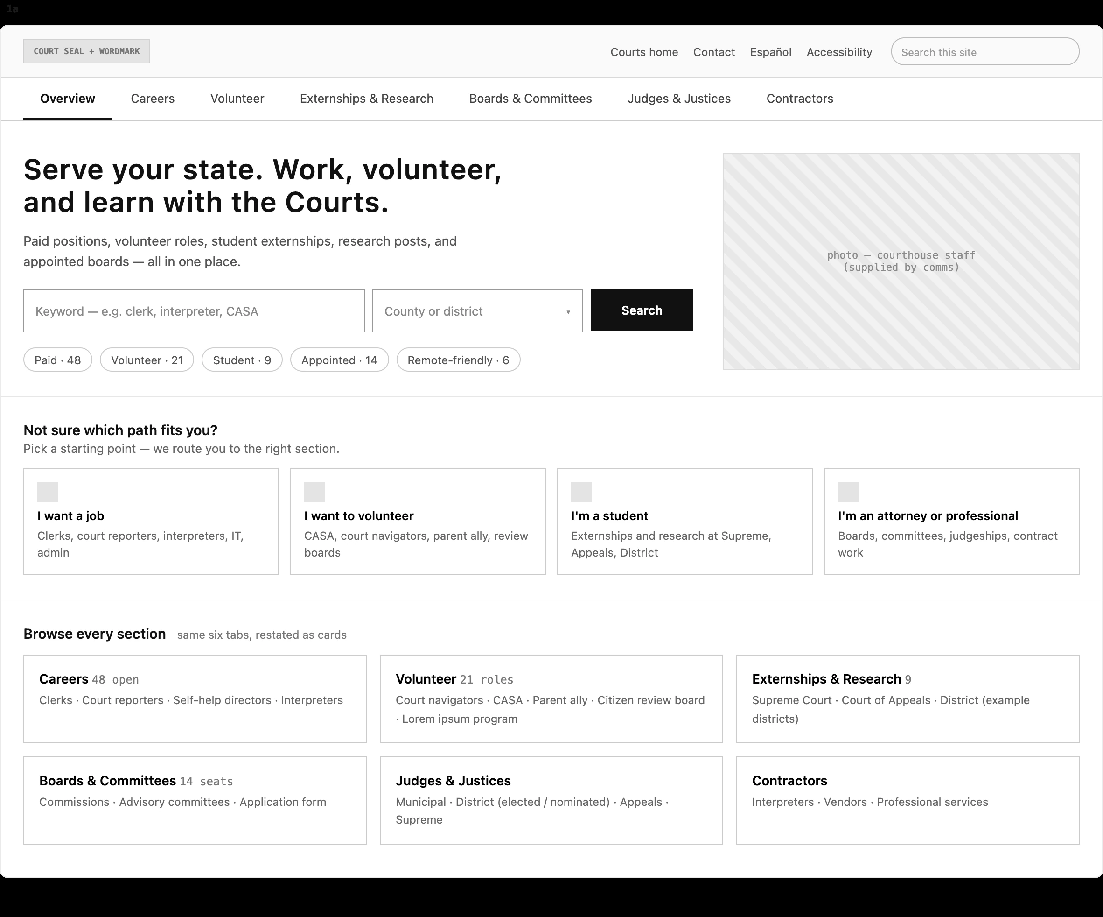Click the black Search button
The height and width of the screenshot is (917, 1103).
pos(642,310)
